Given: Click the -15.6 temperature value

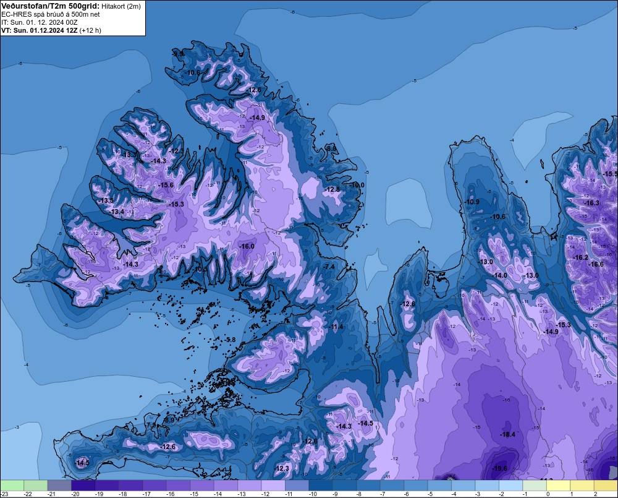Looking at the screenshot, I should pos(166,185).
